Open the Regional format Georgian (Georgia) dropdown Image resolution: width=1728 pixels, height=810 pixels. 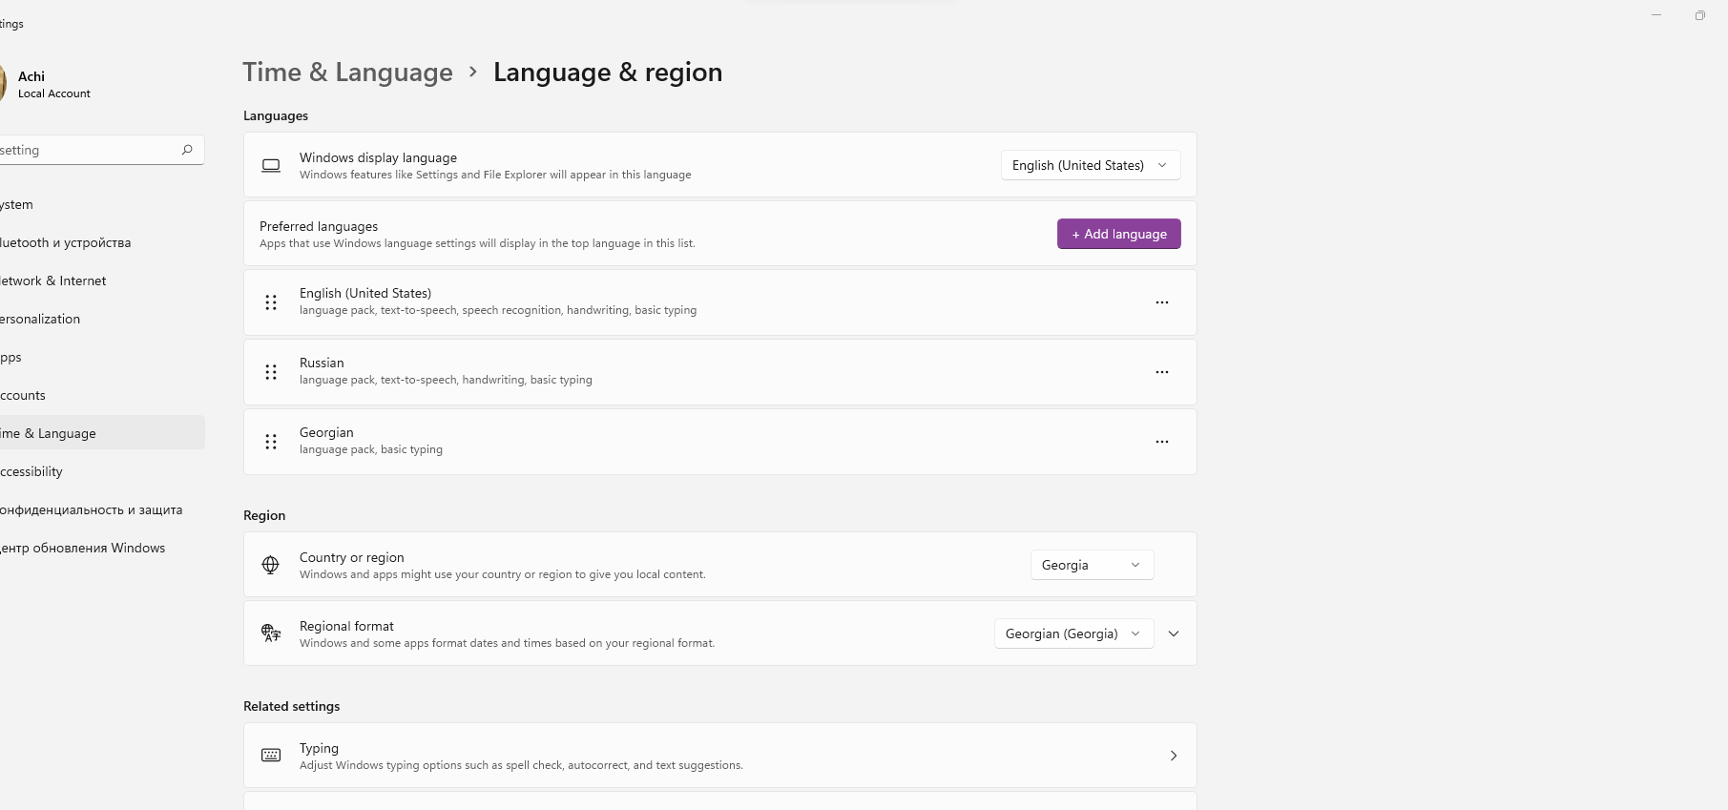pyautogui.click(x=1072, y=633)
